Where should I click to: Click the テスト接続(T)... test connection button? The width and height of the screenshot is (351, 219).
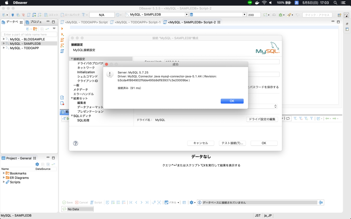click(232, 143)
